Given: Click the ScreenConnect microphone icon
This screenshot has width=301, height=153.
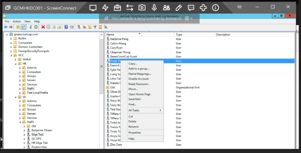Looking at the screenshot, I should point(154,8).
